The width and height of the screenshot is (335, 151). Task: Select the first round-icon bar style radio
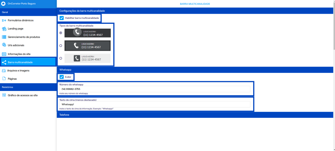tap(61, 33)
